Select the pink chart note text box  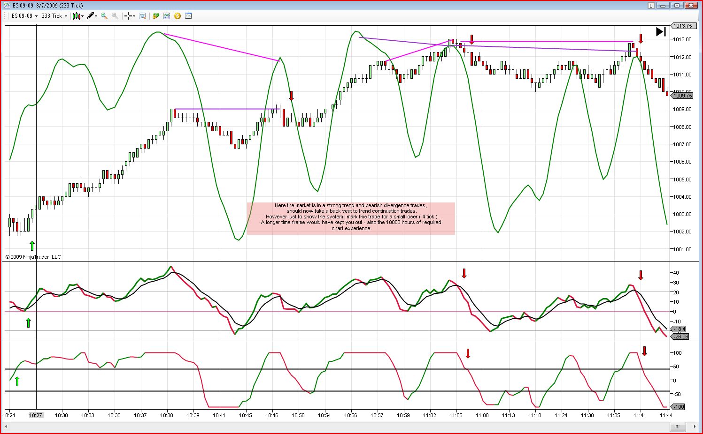coord(351,218)
